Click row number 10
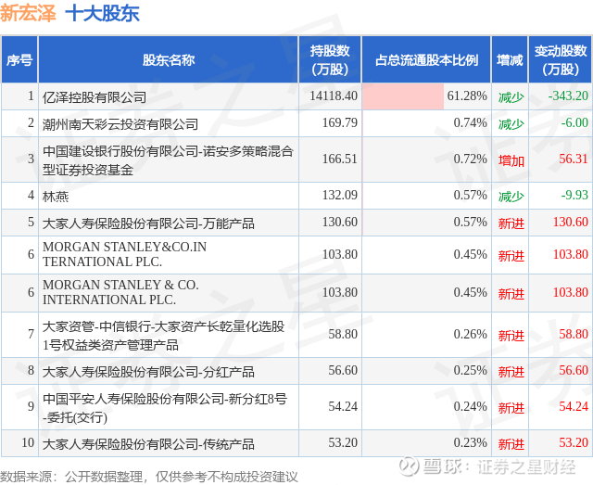Screen dimensions: 593x485 click(28, 442)
